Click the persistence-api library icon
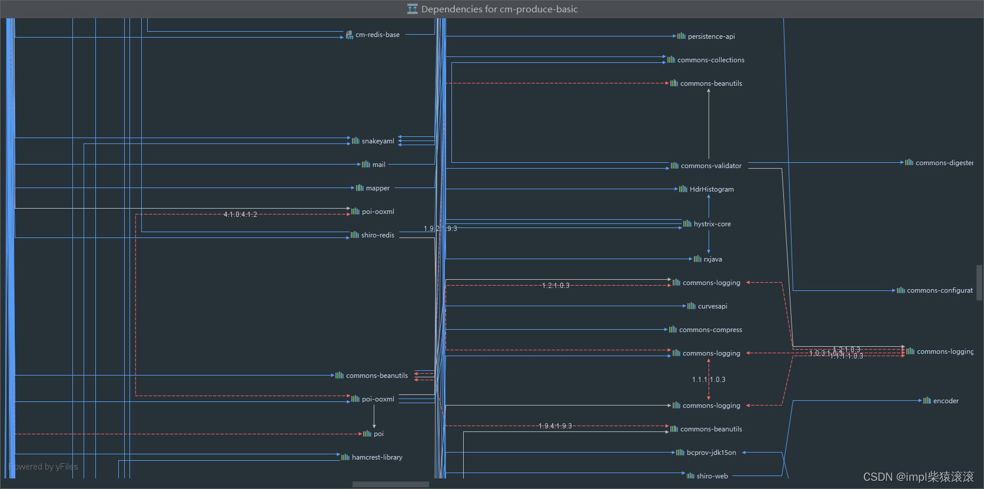 (x=682, y=36)
